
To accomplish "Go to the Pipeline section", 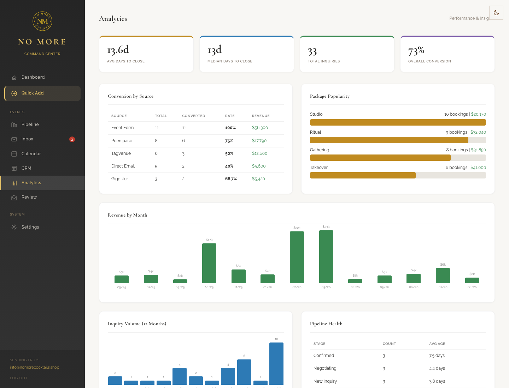I will click(x=42, y=125).
